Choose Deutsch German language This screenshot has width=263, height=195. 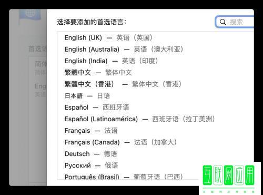click(155, 154)
